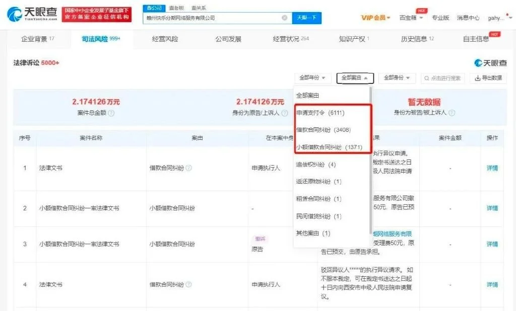Open the 全部年份 year filter dropdown

click(x=312, y=78)
